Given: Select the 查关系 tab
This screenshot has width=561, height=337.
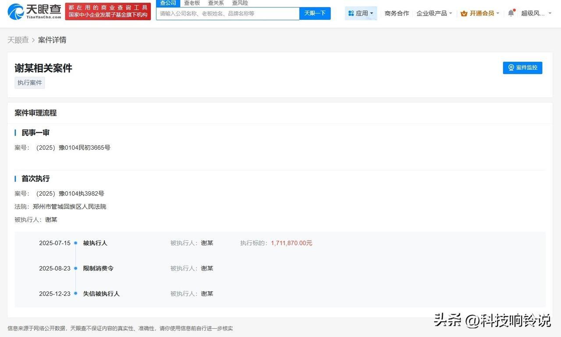Looking at the screenshot, I should pos(215,3).
